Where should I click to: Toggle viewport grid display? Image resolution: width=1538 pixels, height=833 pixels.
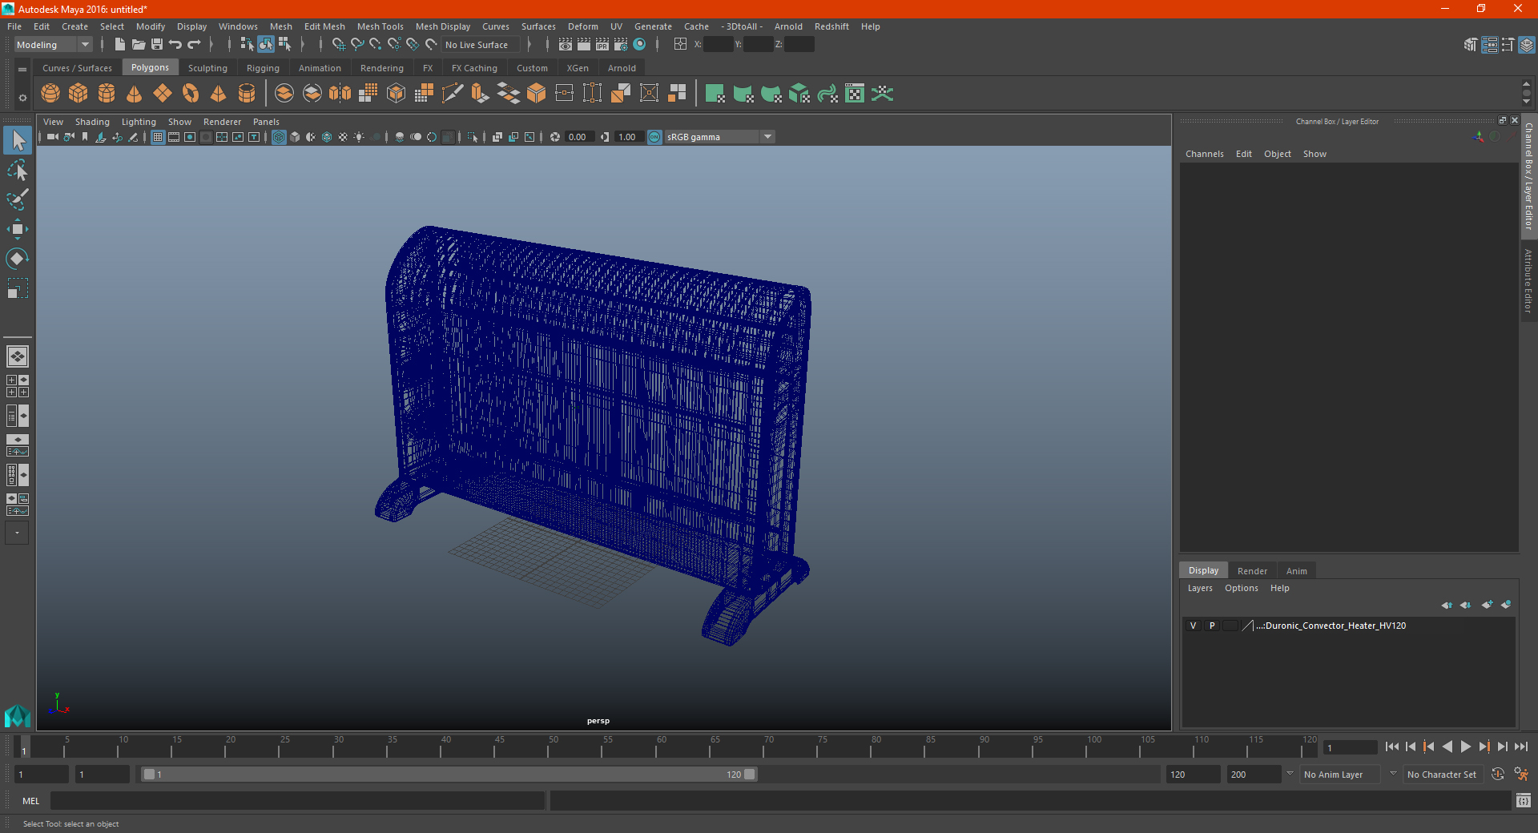(x=158, y=137)
